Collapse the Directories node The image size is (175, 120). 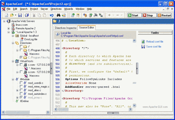coord(13,43)
